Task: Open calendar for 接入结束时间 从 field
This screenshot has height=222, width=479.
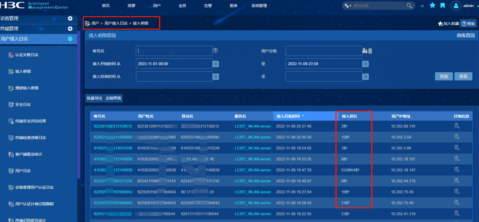Action: click(x=216, y=77)
